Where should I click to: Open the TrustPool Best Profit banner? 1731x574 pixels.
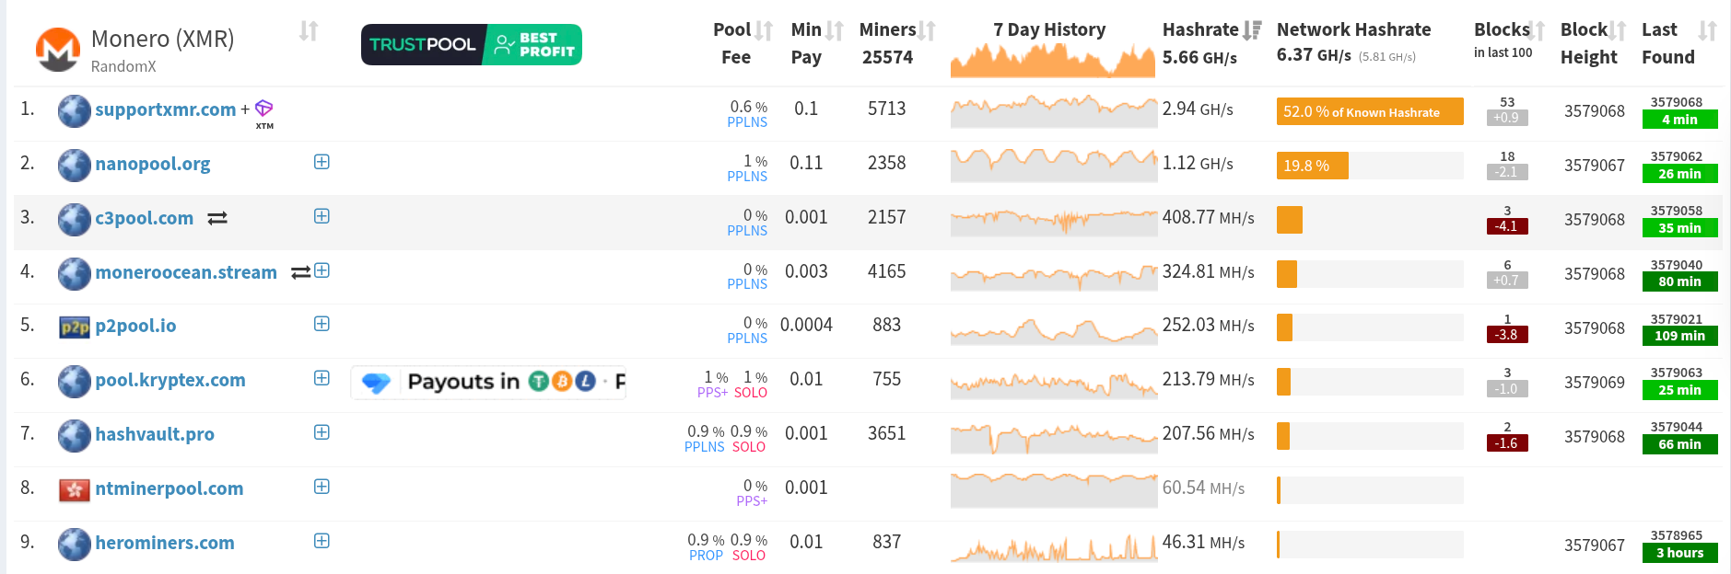[471, 44]
